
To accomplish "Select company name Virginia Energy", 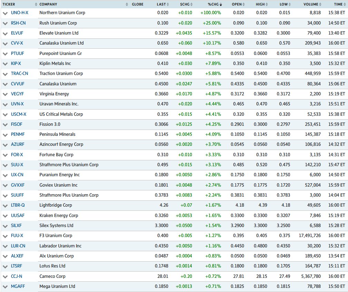I will point(54,94).
